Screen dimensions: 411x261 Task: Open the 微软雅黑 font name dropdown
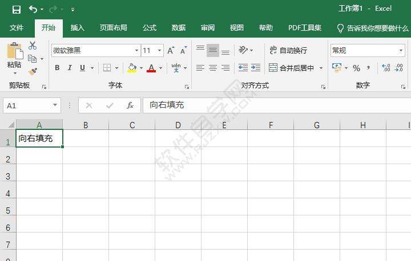tap(136, 50)
